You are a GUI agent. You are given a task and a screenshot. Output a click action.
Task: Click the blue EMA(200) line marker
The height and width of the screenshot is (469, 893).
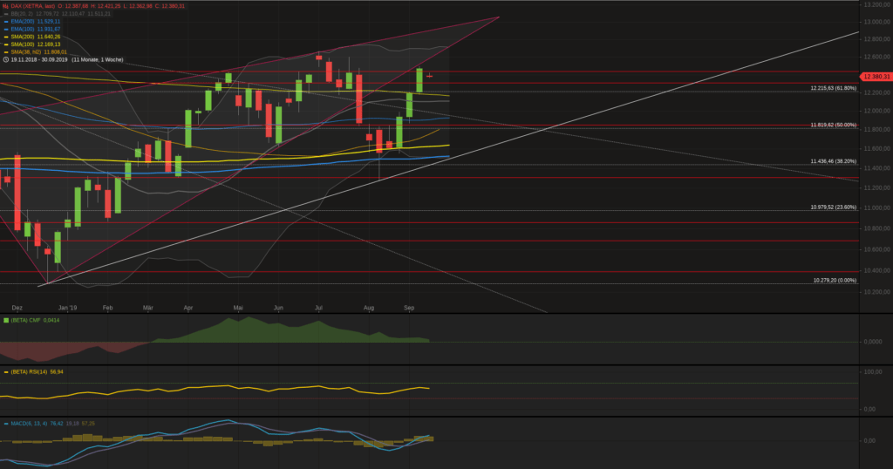5,21
